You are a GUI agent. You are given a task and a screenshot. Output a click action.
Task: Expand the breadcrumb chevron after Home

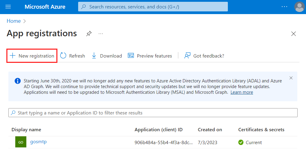coord(25,21)
